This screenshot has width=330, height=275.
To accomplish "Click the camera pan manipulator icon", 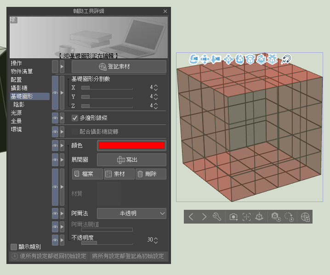I will point(205,59).
